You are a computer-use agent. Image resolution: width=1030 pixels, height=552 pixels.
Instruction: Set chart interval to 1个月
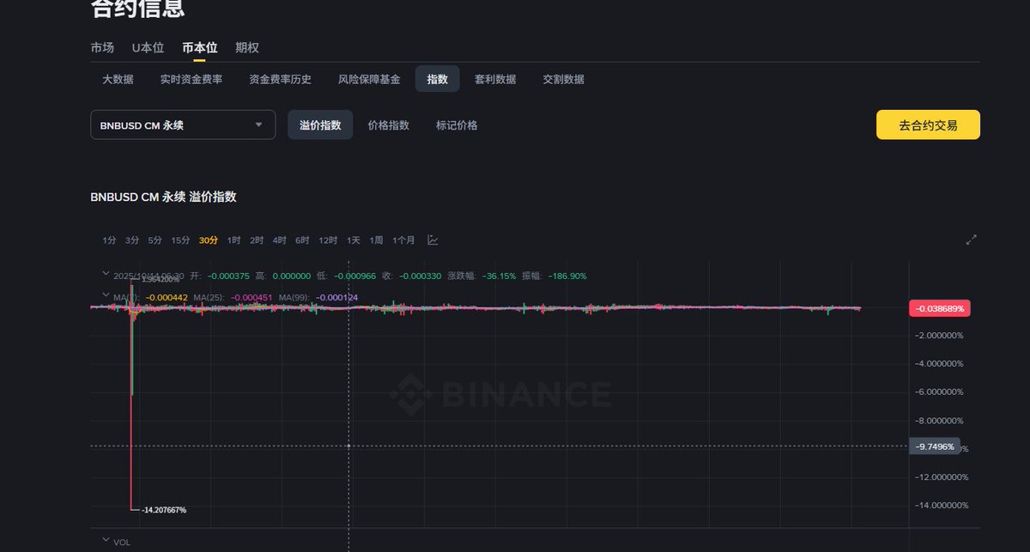[403, 240]
